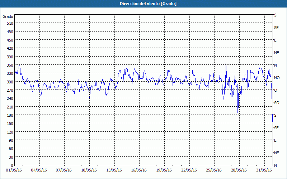The width and height of the screenshot is (287, 179).
Task: Select the 420 tick label on left axis
Action: click(x=10, y=48)
